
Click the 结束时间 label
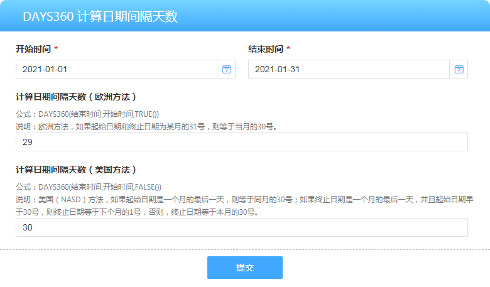[x=265, y=49]
